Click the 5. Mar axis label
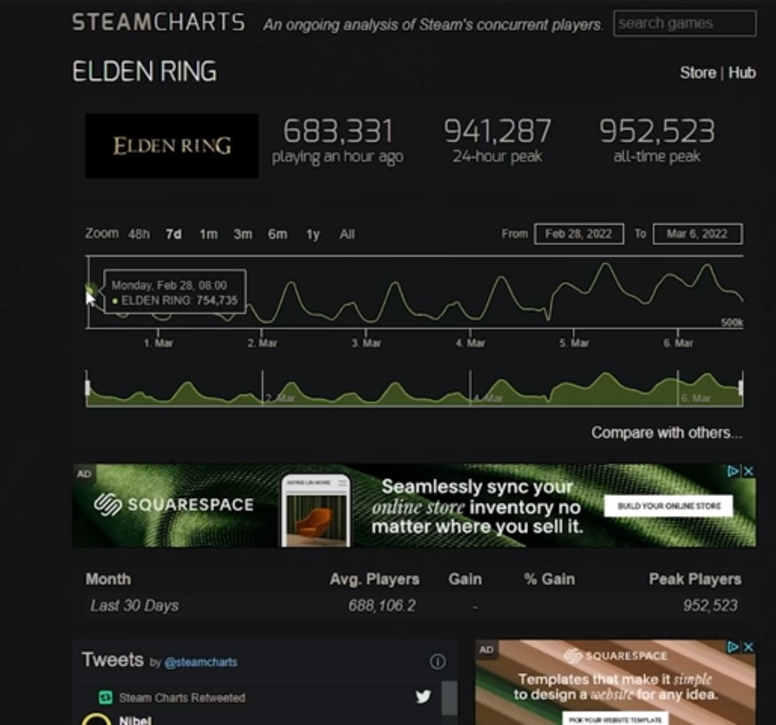Image resolution: width=776 pixels, height=725 pixels. pyautogui.click(x=574, y=343)
